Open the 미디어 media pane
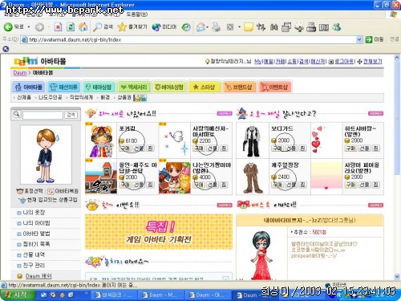401x301 pixels. click(x=164, y=26)
